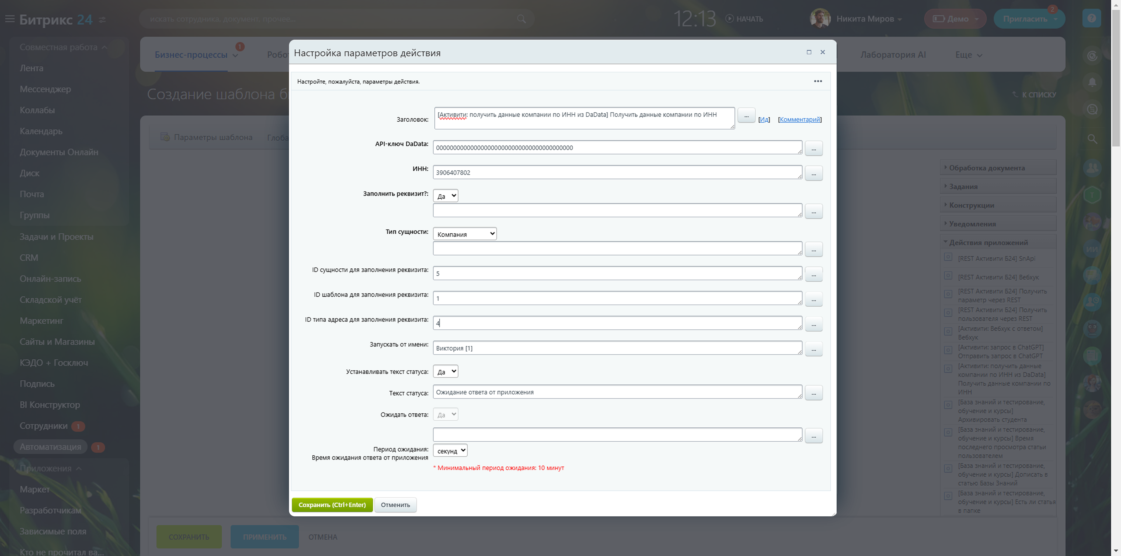The image size is (1121, 556).
Task: Click ellipsis button next to Заголовок field
Action: click(746, 116)
